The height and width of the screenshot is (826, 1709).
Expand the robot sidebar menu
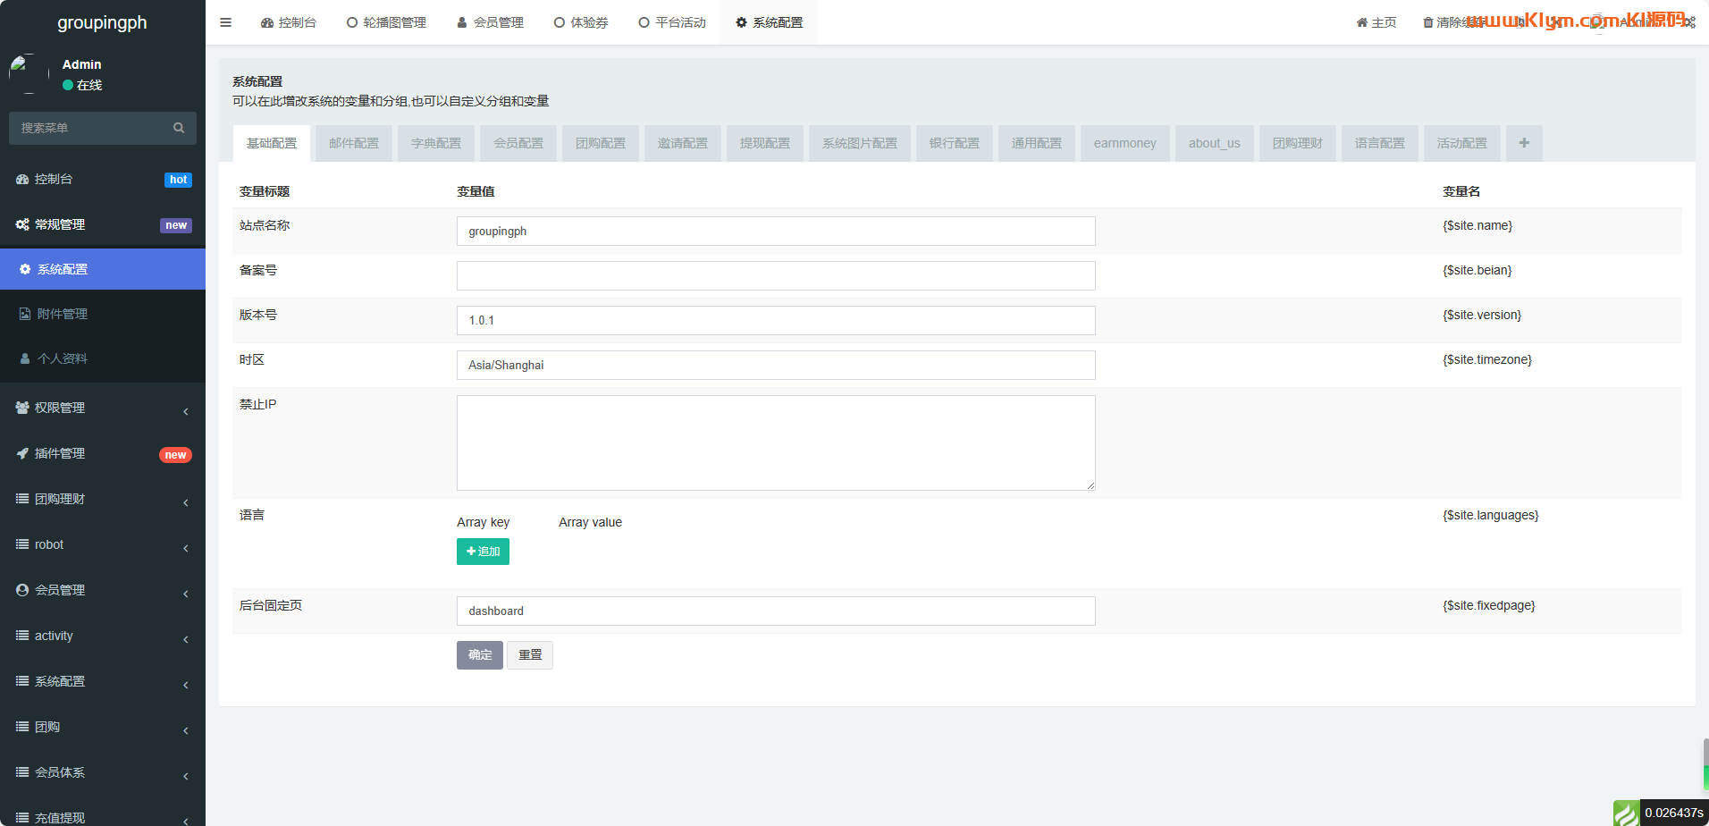pos(103,544)
